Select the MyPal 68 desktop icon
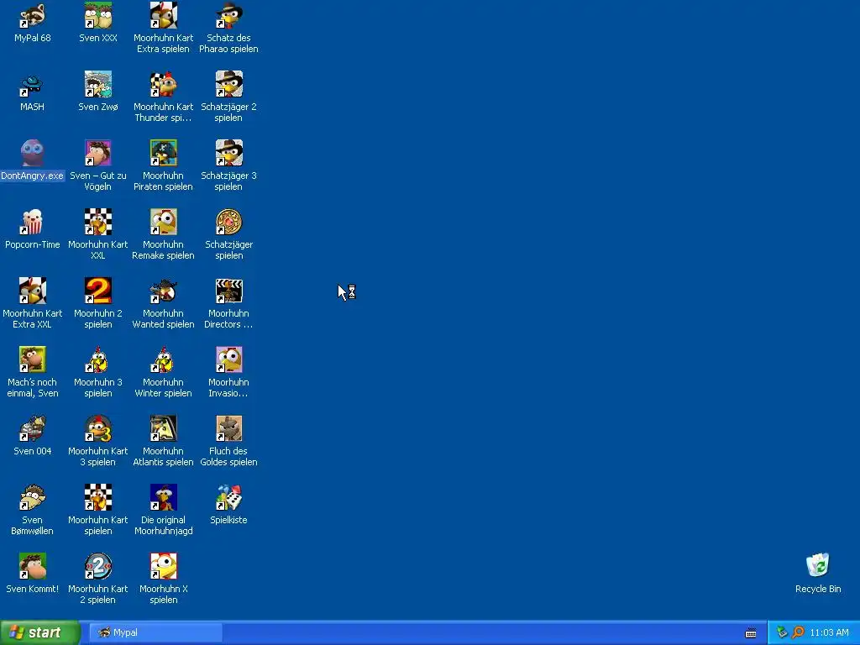The height and width of the screenshot is (645, 860). pos(33,15)
